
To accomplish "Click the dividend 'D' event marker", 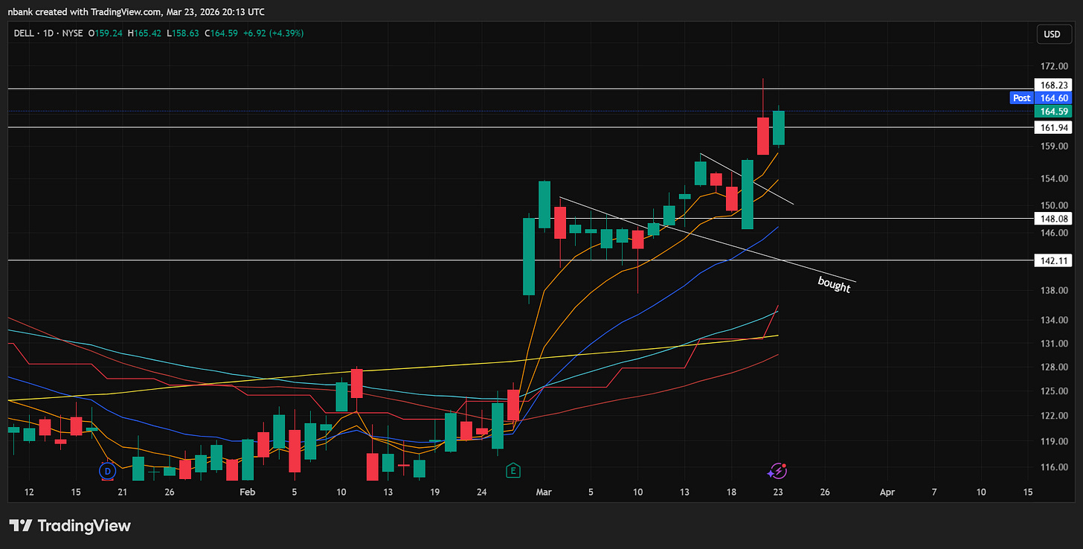I will [108, 471].
